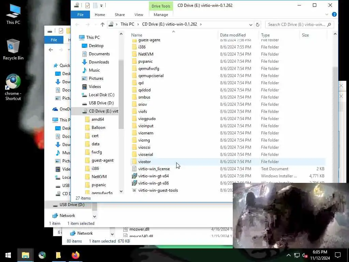
Task: Select Music in navigation pane
Action: [94, 70]
